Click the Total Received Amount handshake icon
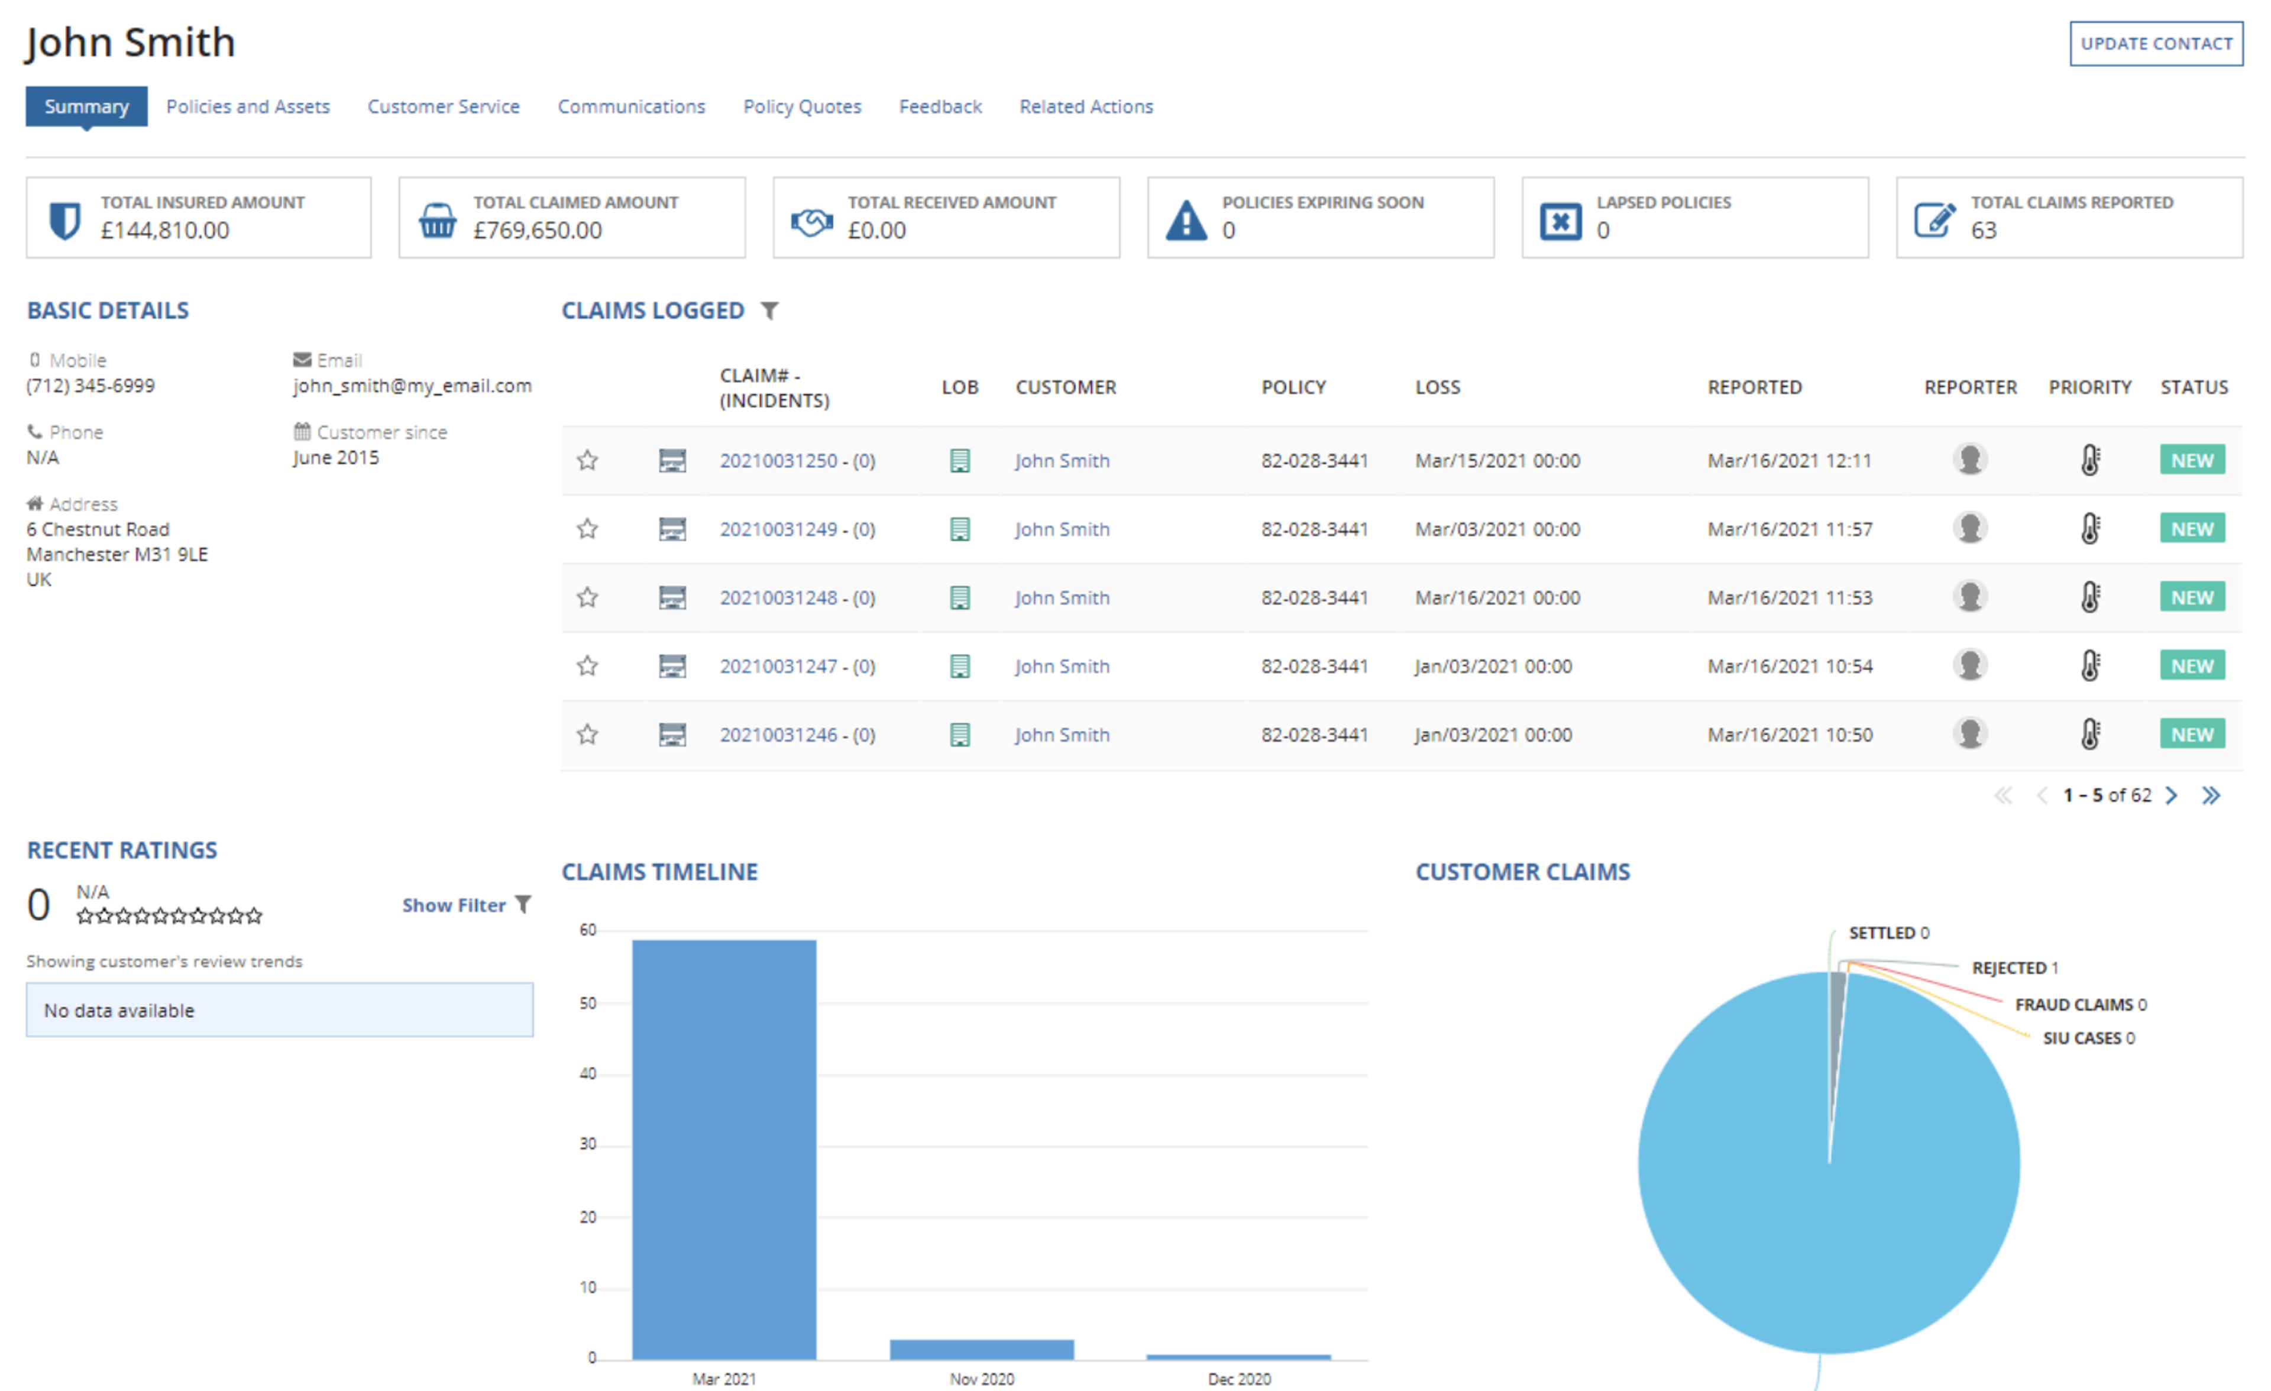 812,221
